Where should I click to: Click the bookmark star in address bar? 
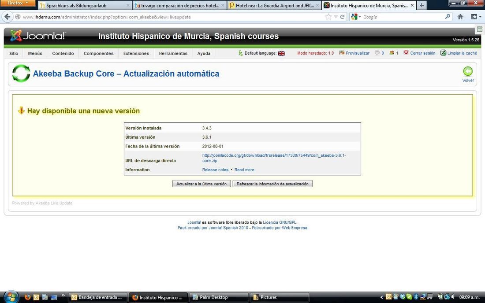(328, 17)
